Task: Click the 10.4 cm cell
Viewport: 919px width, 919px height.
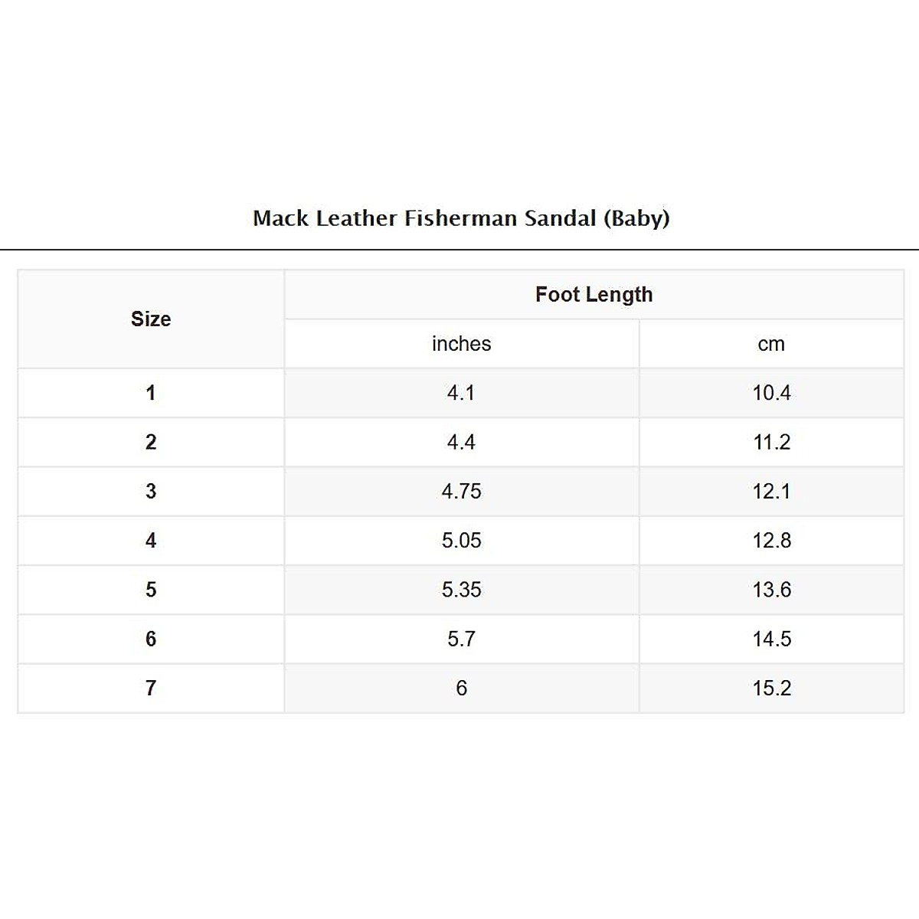Action: coord(771,393)
